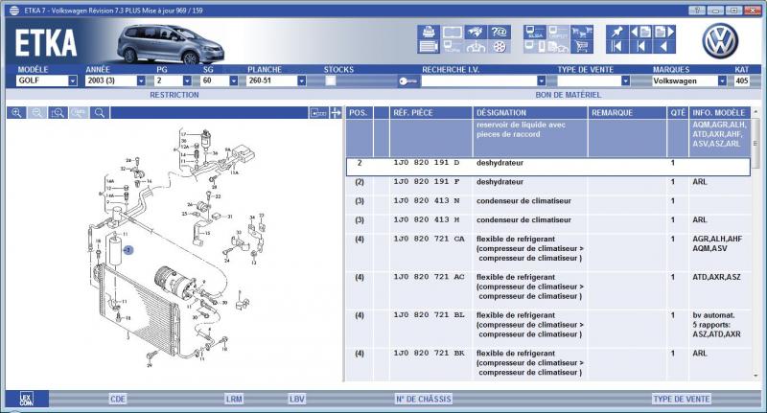767x413 pixels.
Task: Select the zoom-to-area magnifier icon
Action: tap(58, 113)
